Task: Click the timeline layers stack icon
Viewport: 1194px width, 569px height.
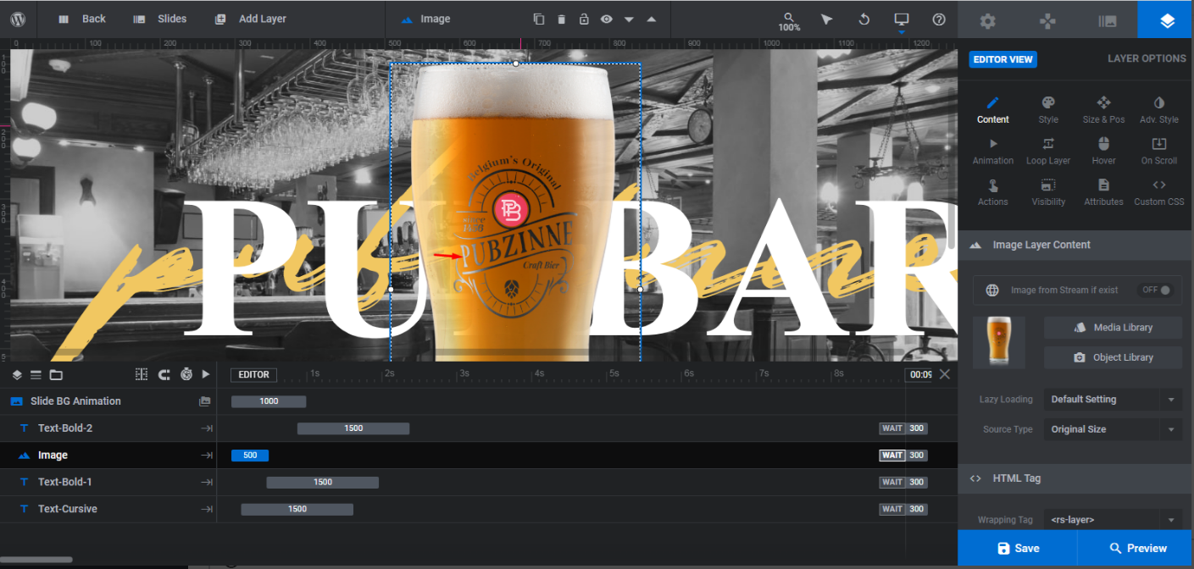Action: [17, 374]
